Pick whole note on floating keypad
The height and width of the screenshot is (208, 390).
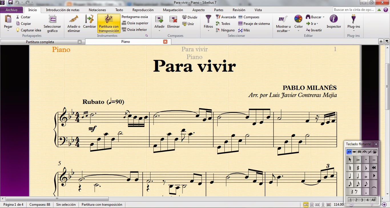point(366,175)
